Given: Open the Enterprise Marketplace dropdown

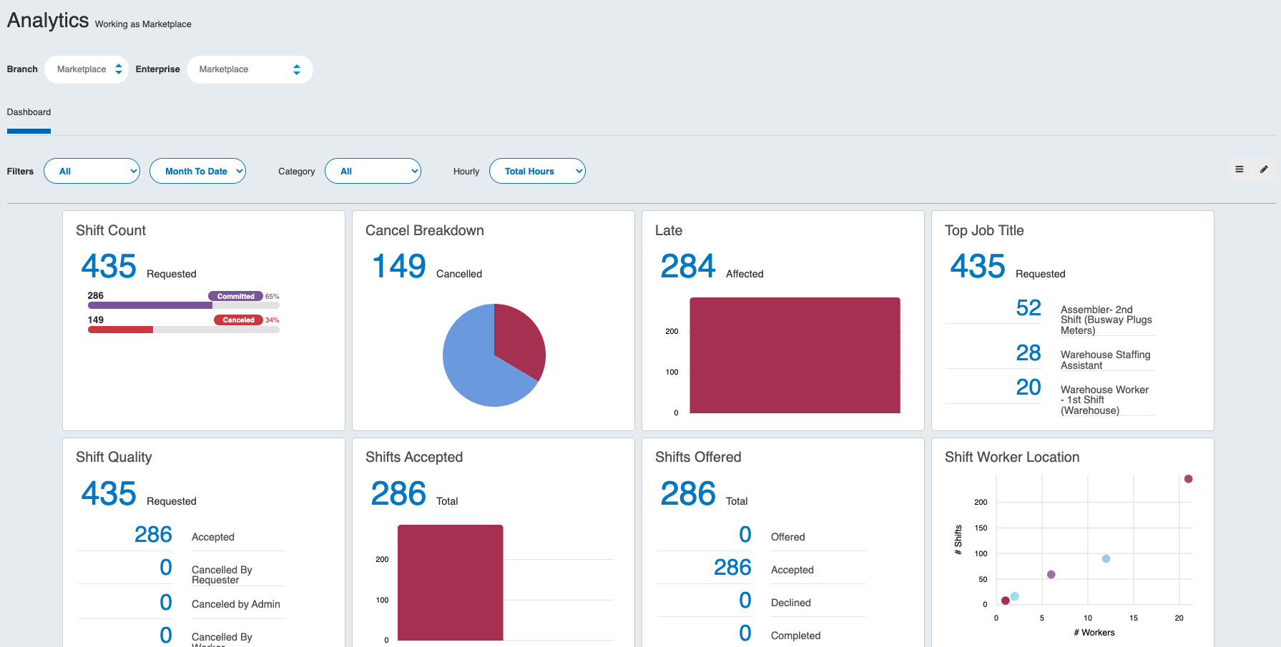Looking at the screenshot, I should (250, 69).
